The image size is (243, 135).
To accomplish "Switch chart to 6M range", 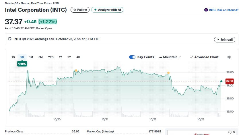I will click(40, 57).
